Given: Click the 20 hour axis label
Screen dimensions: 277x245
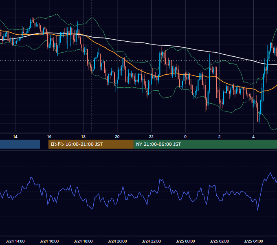Looking at the screenshot, I should [117, 137].
